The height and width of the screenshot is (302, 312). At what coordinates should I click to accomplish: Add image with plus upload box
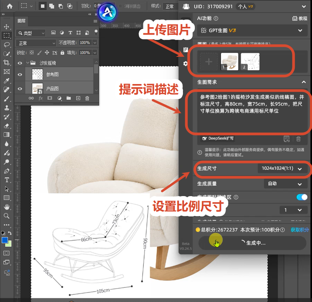tap(209, 62)
